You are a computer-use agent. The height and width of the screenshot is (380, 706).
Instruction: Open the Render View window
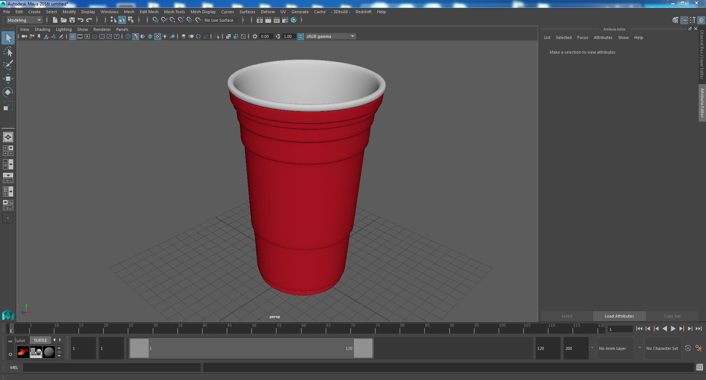(260, 20)
